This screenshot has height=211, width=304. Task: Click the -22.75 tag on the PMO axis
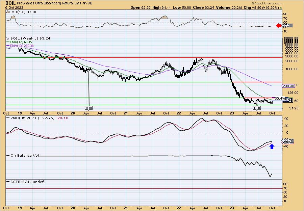click(x=288, y=141)
